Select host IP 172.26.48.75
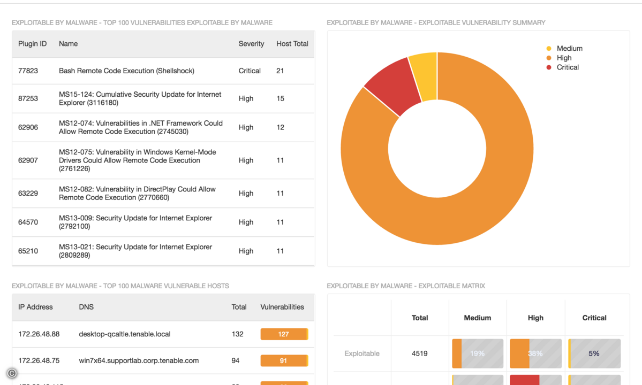 39,360
